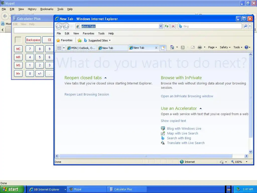Click Mypal taskbar button
Viewport: 257px width, 193px height.
[x=87, y=189]
